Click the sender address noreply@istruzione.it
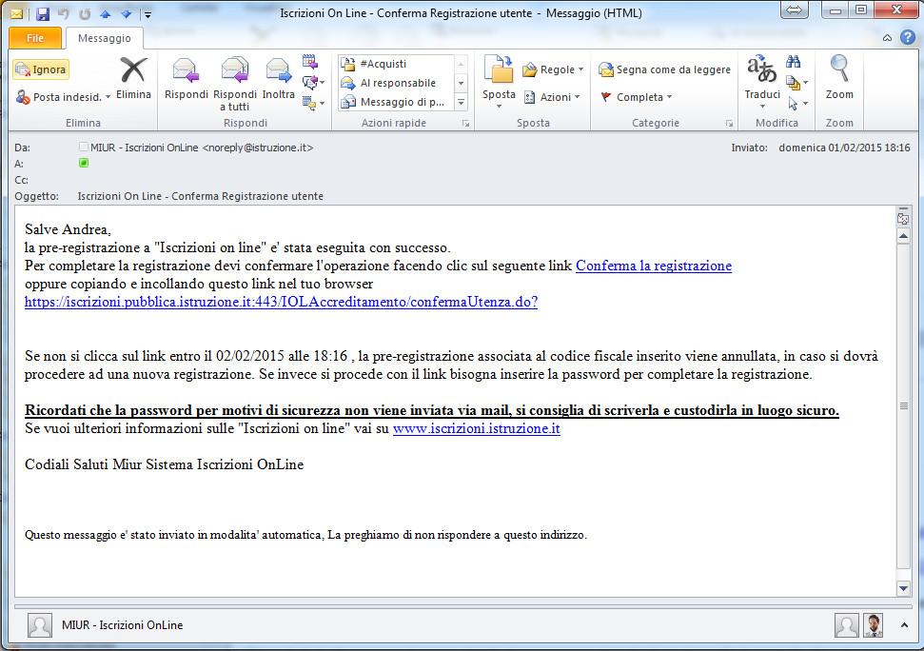 pos(258,148)
